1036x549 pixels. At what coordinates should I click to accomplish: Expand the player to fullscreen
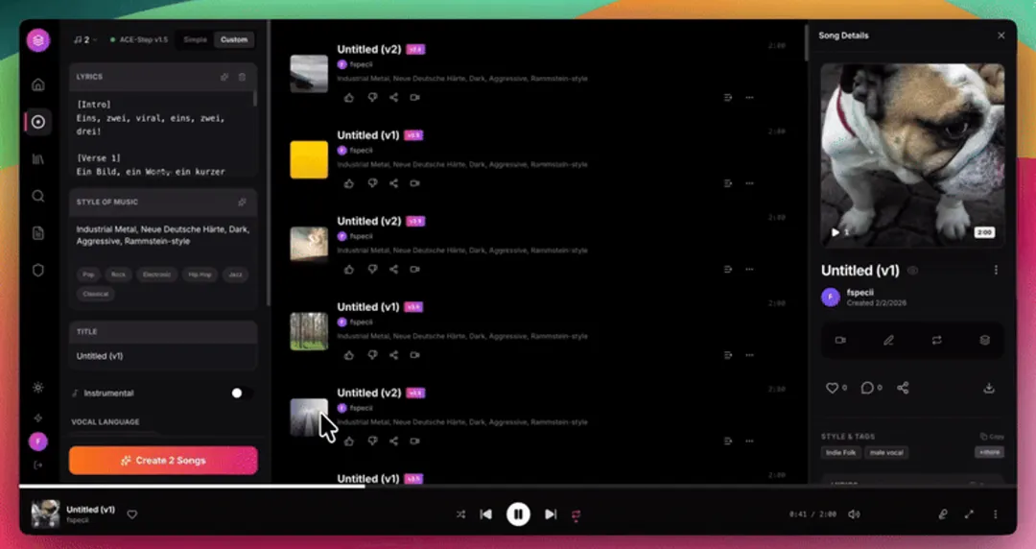(969, 513)
